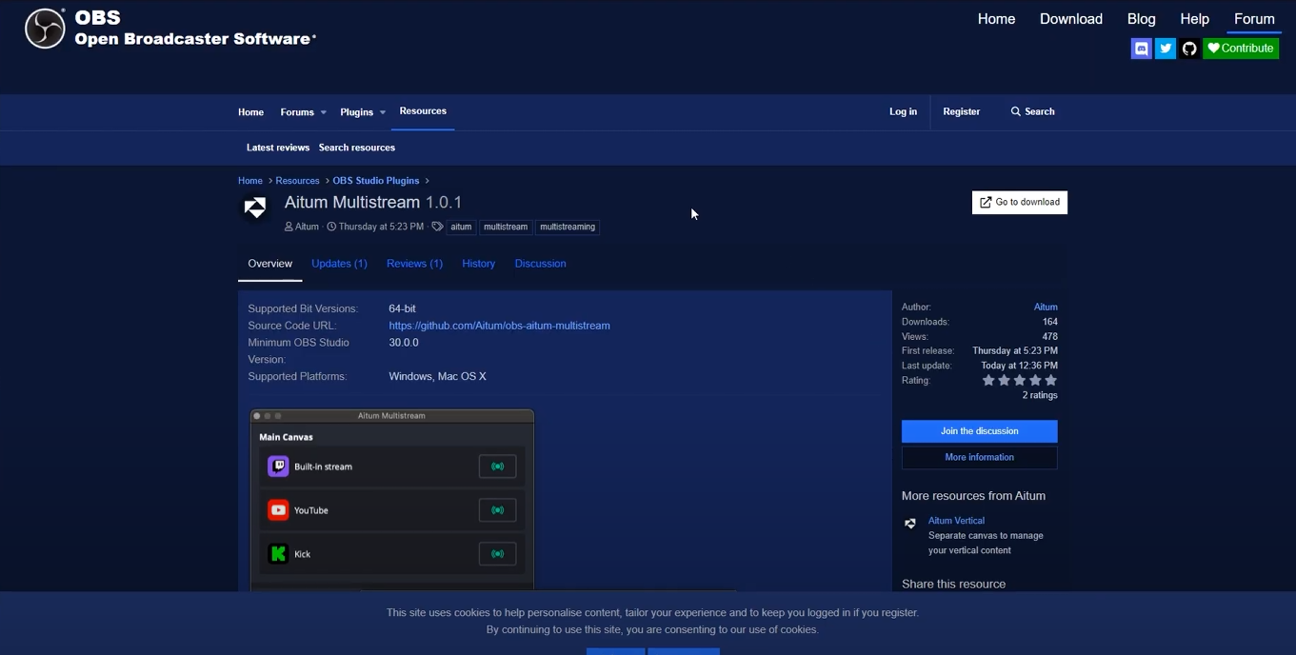Click the green Contribute button
This screenshot has width=1296, height=655.
click(1240, 49)
